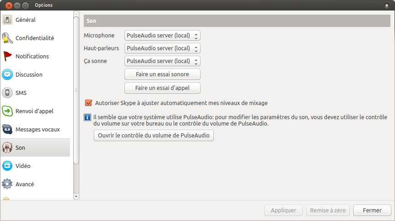Expand the Microphone device dropdown
This screenshot has width=395, height=221.
click(x=162, y=36)
